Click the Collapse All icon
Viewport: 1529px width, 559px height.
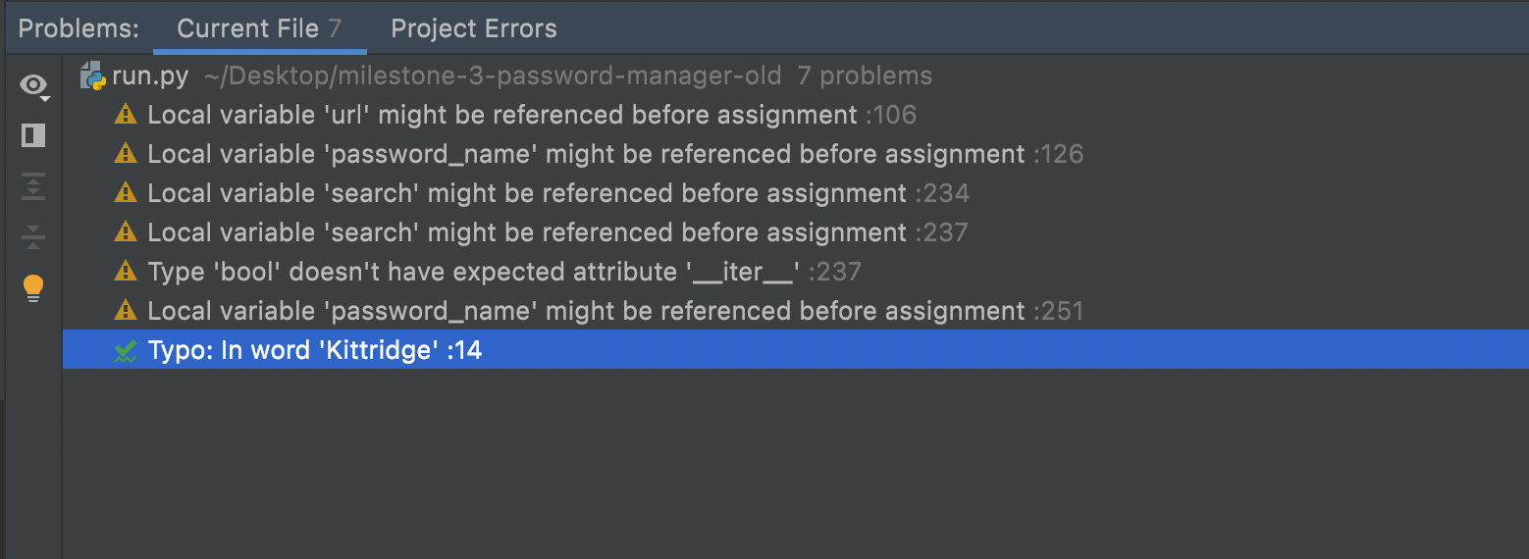33,236
